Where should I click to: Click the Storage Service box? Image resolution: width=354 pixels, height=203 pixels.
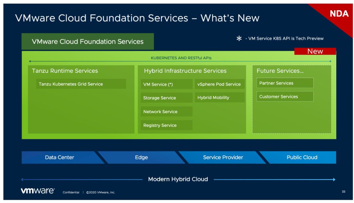167,98
